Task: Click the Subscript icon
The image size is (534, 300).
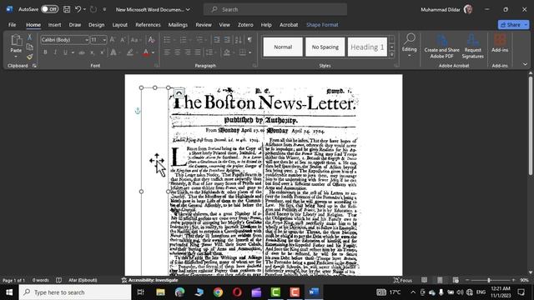Action: point(92,52)
